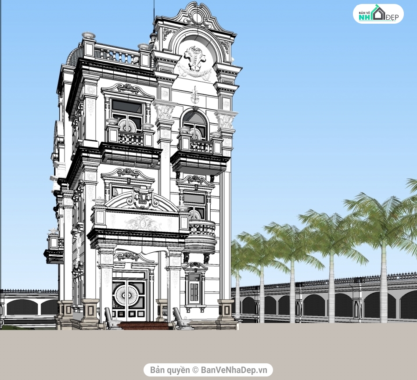
Task: Click the BanVeNhaDep logo in the corner
Action: click(378, 14)
